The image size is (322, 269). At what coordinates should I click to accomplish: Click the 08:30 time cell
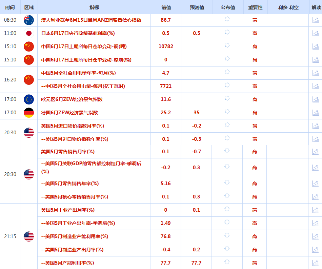10,20
